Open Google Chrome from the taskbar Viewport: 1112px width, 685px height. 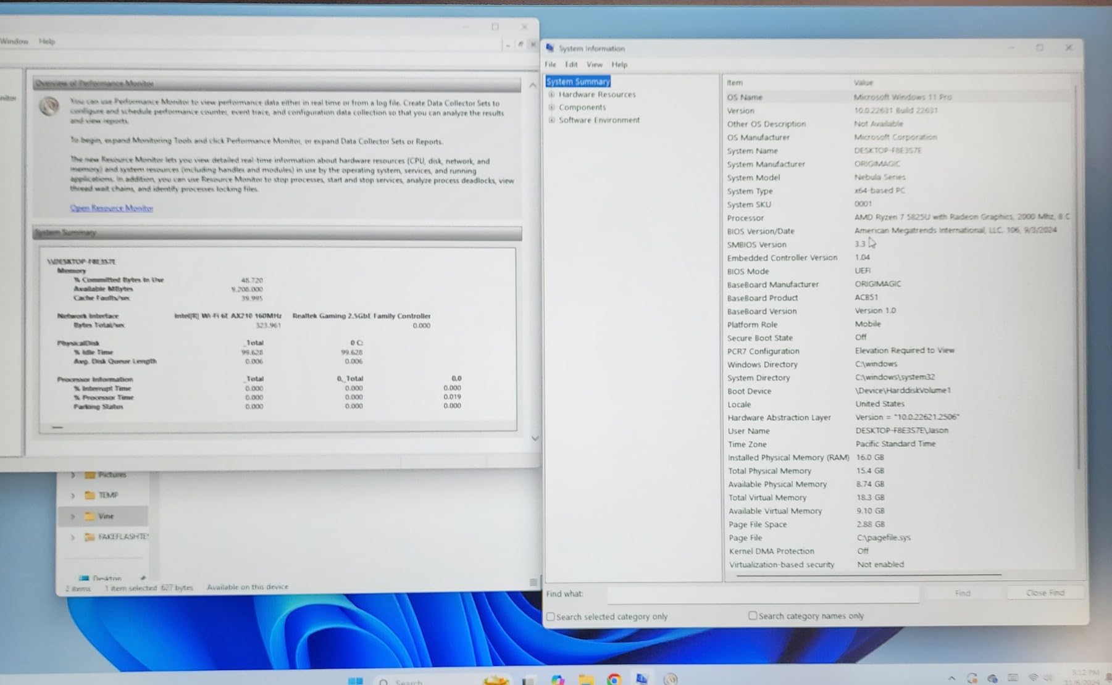pyautogui.click(x=614, y=680)
